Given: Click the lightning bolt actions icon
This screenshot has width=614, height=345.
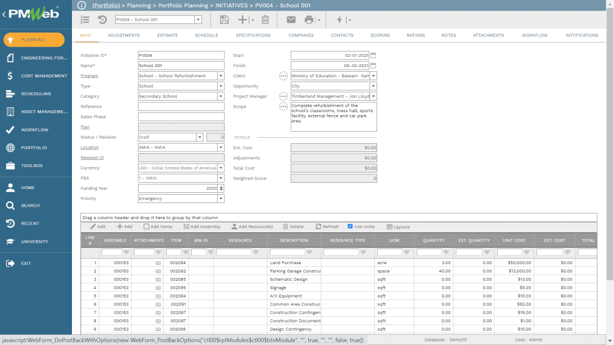Looking at the screenshot, I should (339, 20).
